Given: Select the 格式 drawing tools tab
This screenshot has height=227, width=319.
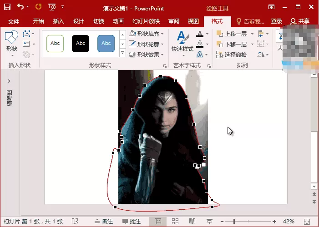Looking at the screenshot, I should (217, 21).
